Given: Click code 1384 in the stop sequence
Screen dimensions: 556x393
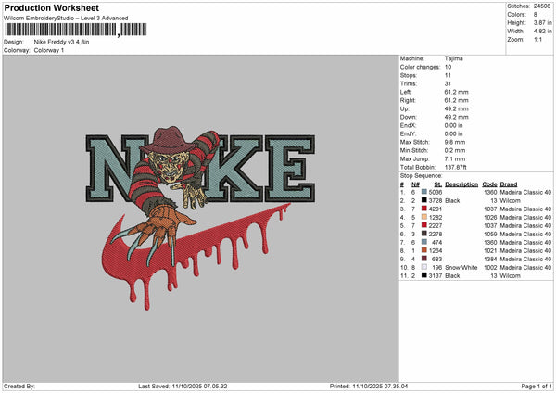Looking at the screenshot, I should (x=490, y=259).
